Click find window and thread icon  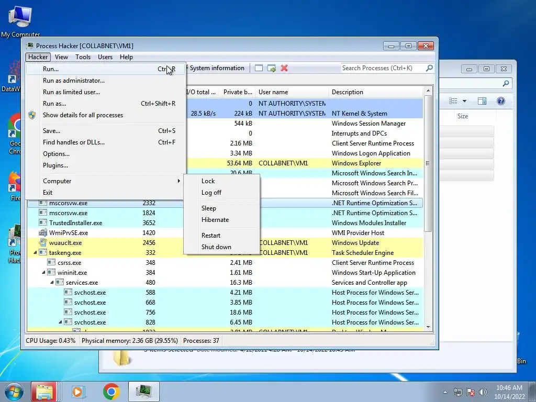(x=272, y=69)
